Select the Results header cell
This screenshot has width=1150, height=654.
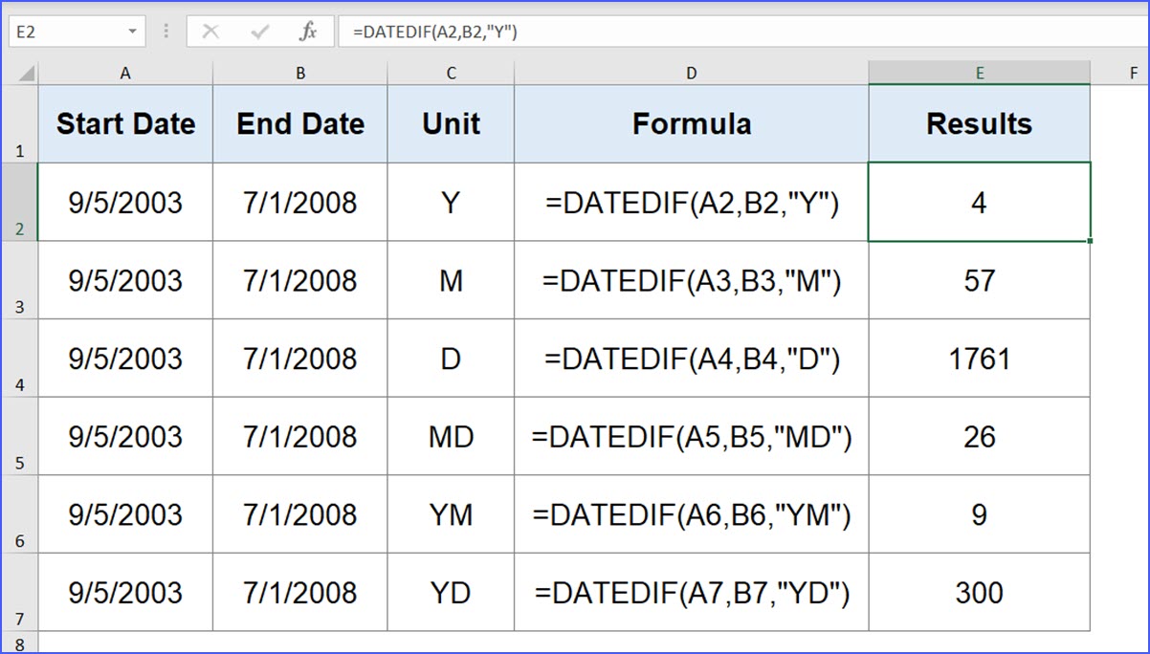(979, 122)
